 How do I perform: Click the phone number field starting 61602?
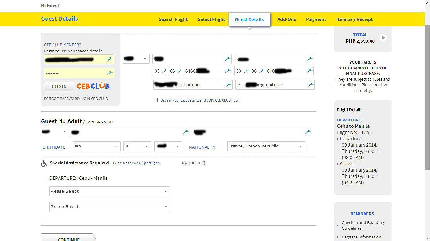[208, 71]
